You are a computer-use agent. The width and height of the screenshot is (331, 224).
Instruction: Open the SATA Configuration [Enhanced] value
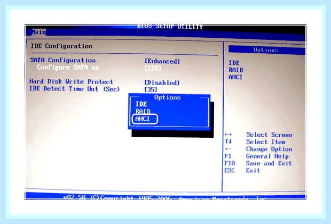tap(162, 61)
